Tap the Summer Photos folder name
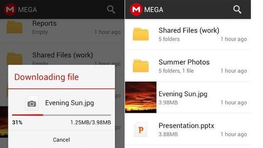 coord(184,62)
